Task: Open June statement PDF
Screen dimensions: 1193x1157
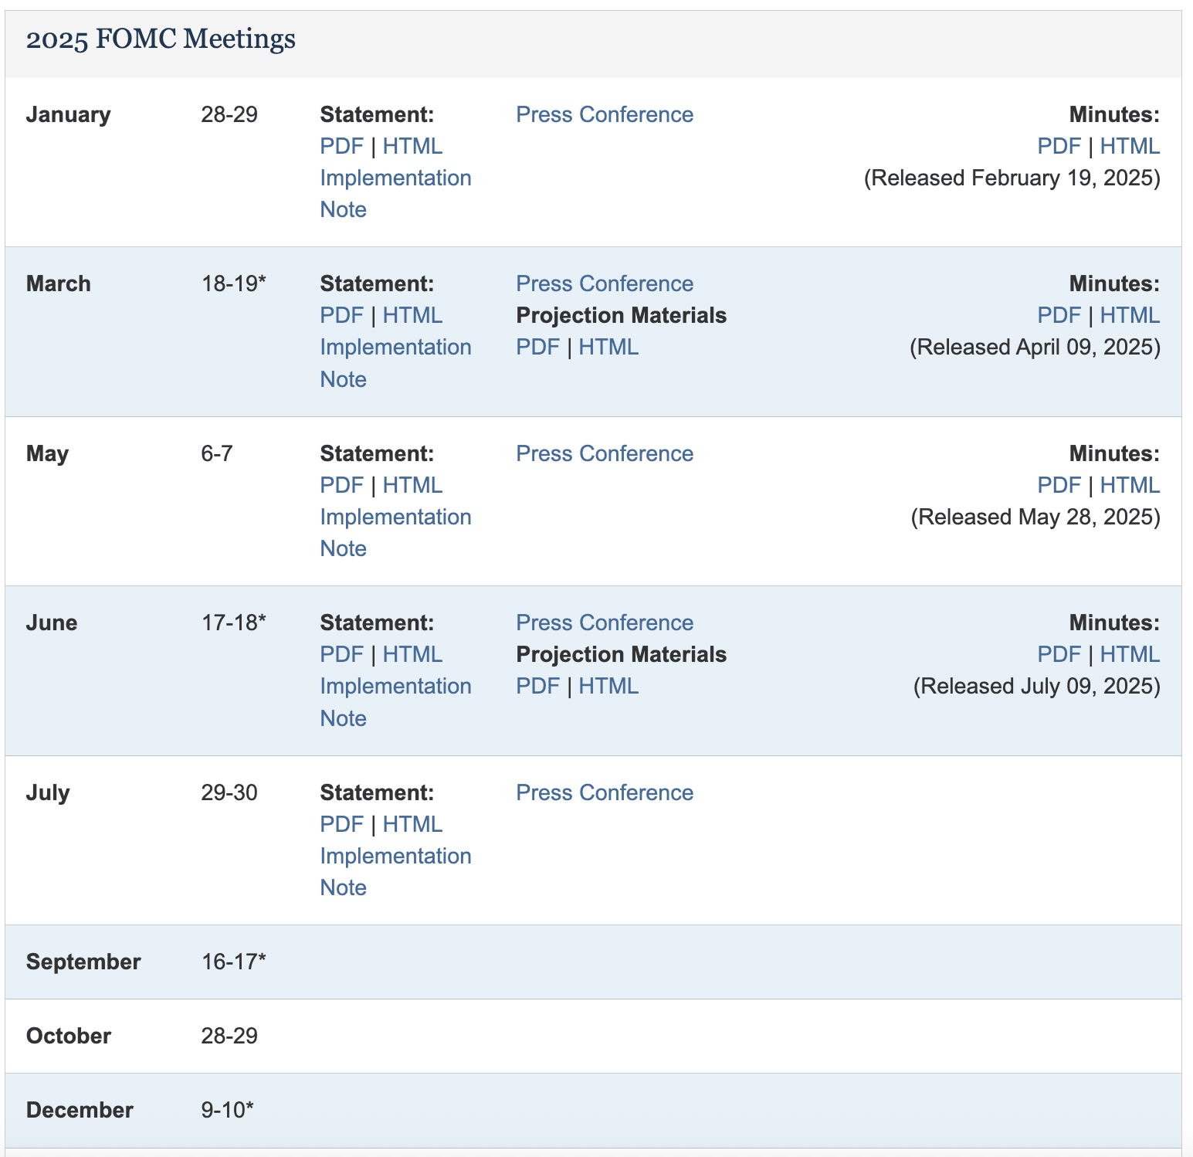Action: (341, 654)
